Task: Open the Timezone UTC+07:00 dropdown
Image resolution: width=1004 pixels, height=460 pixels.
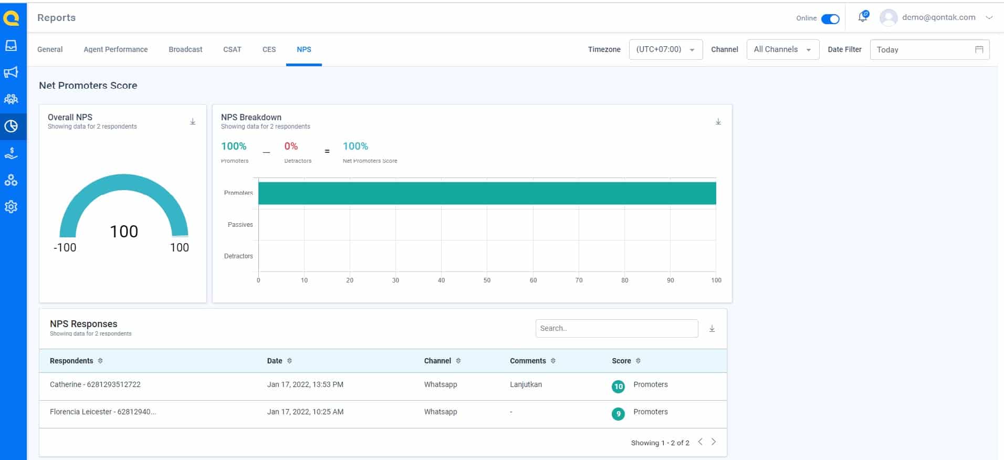Action: coord(665,50)
